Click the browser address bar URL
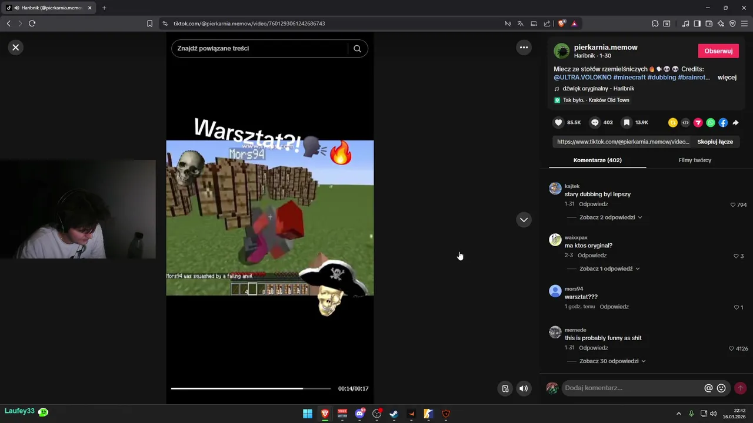Viewport: 753px width, 423px height. pyautogui.click(x=249, y=23)
